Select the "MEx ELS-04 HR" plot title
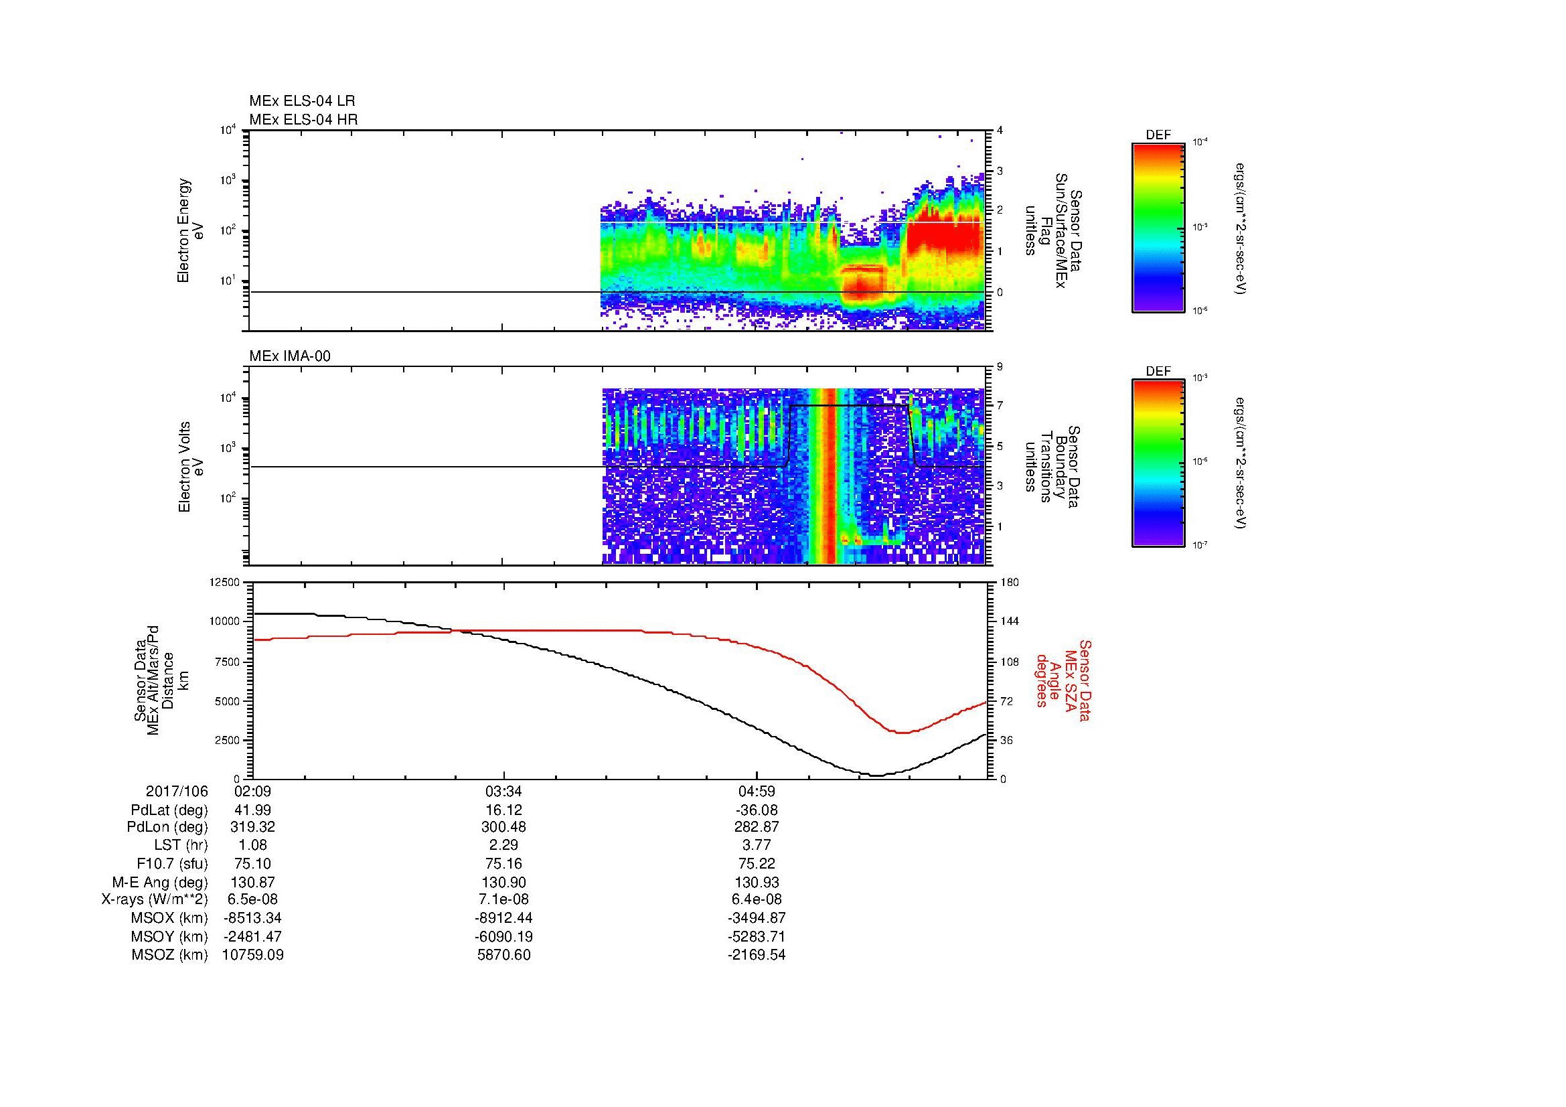The image size is (1566, 1107). [x=303, y=119]
